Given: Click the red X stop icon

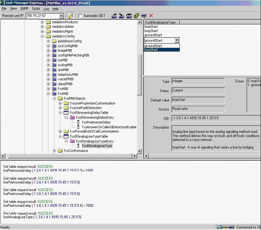Looking at the screenshot, I should (x=151, y=16).
